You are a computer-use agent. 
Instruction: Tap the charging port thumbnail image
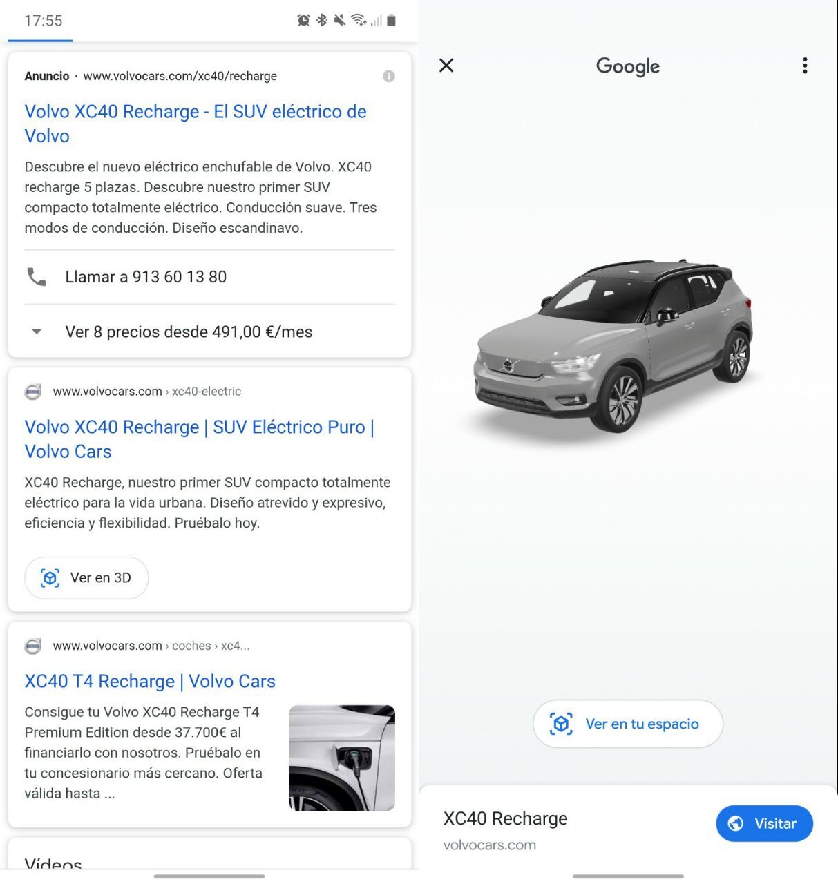342,758
